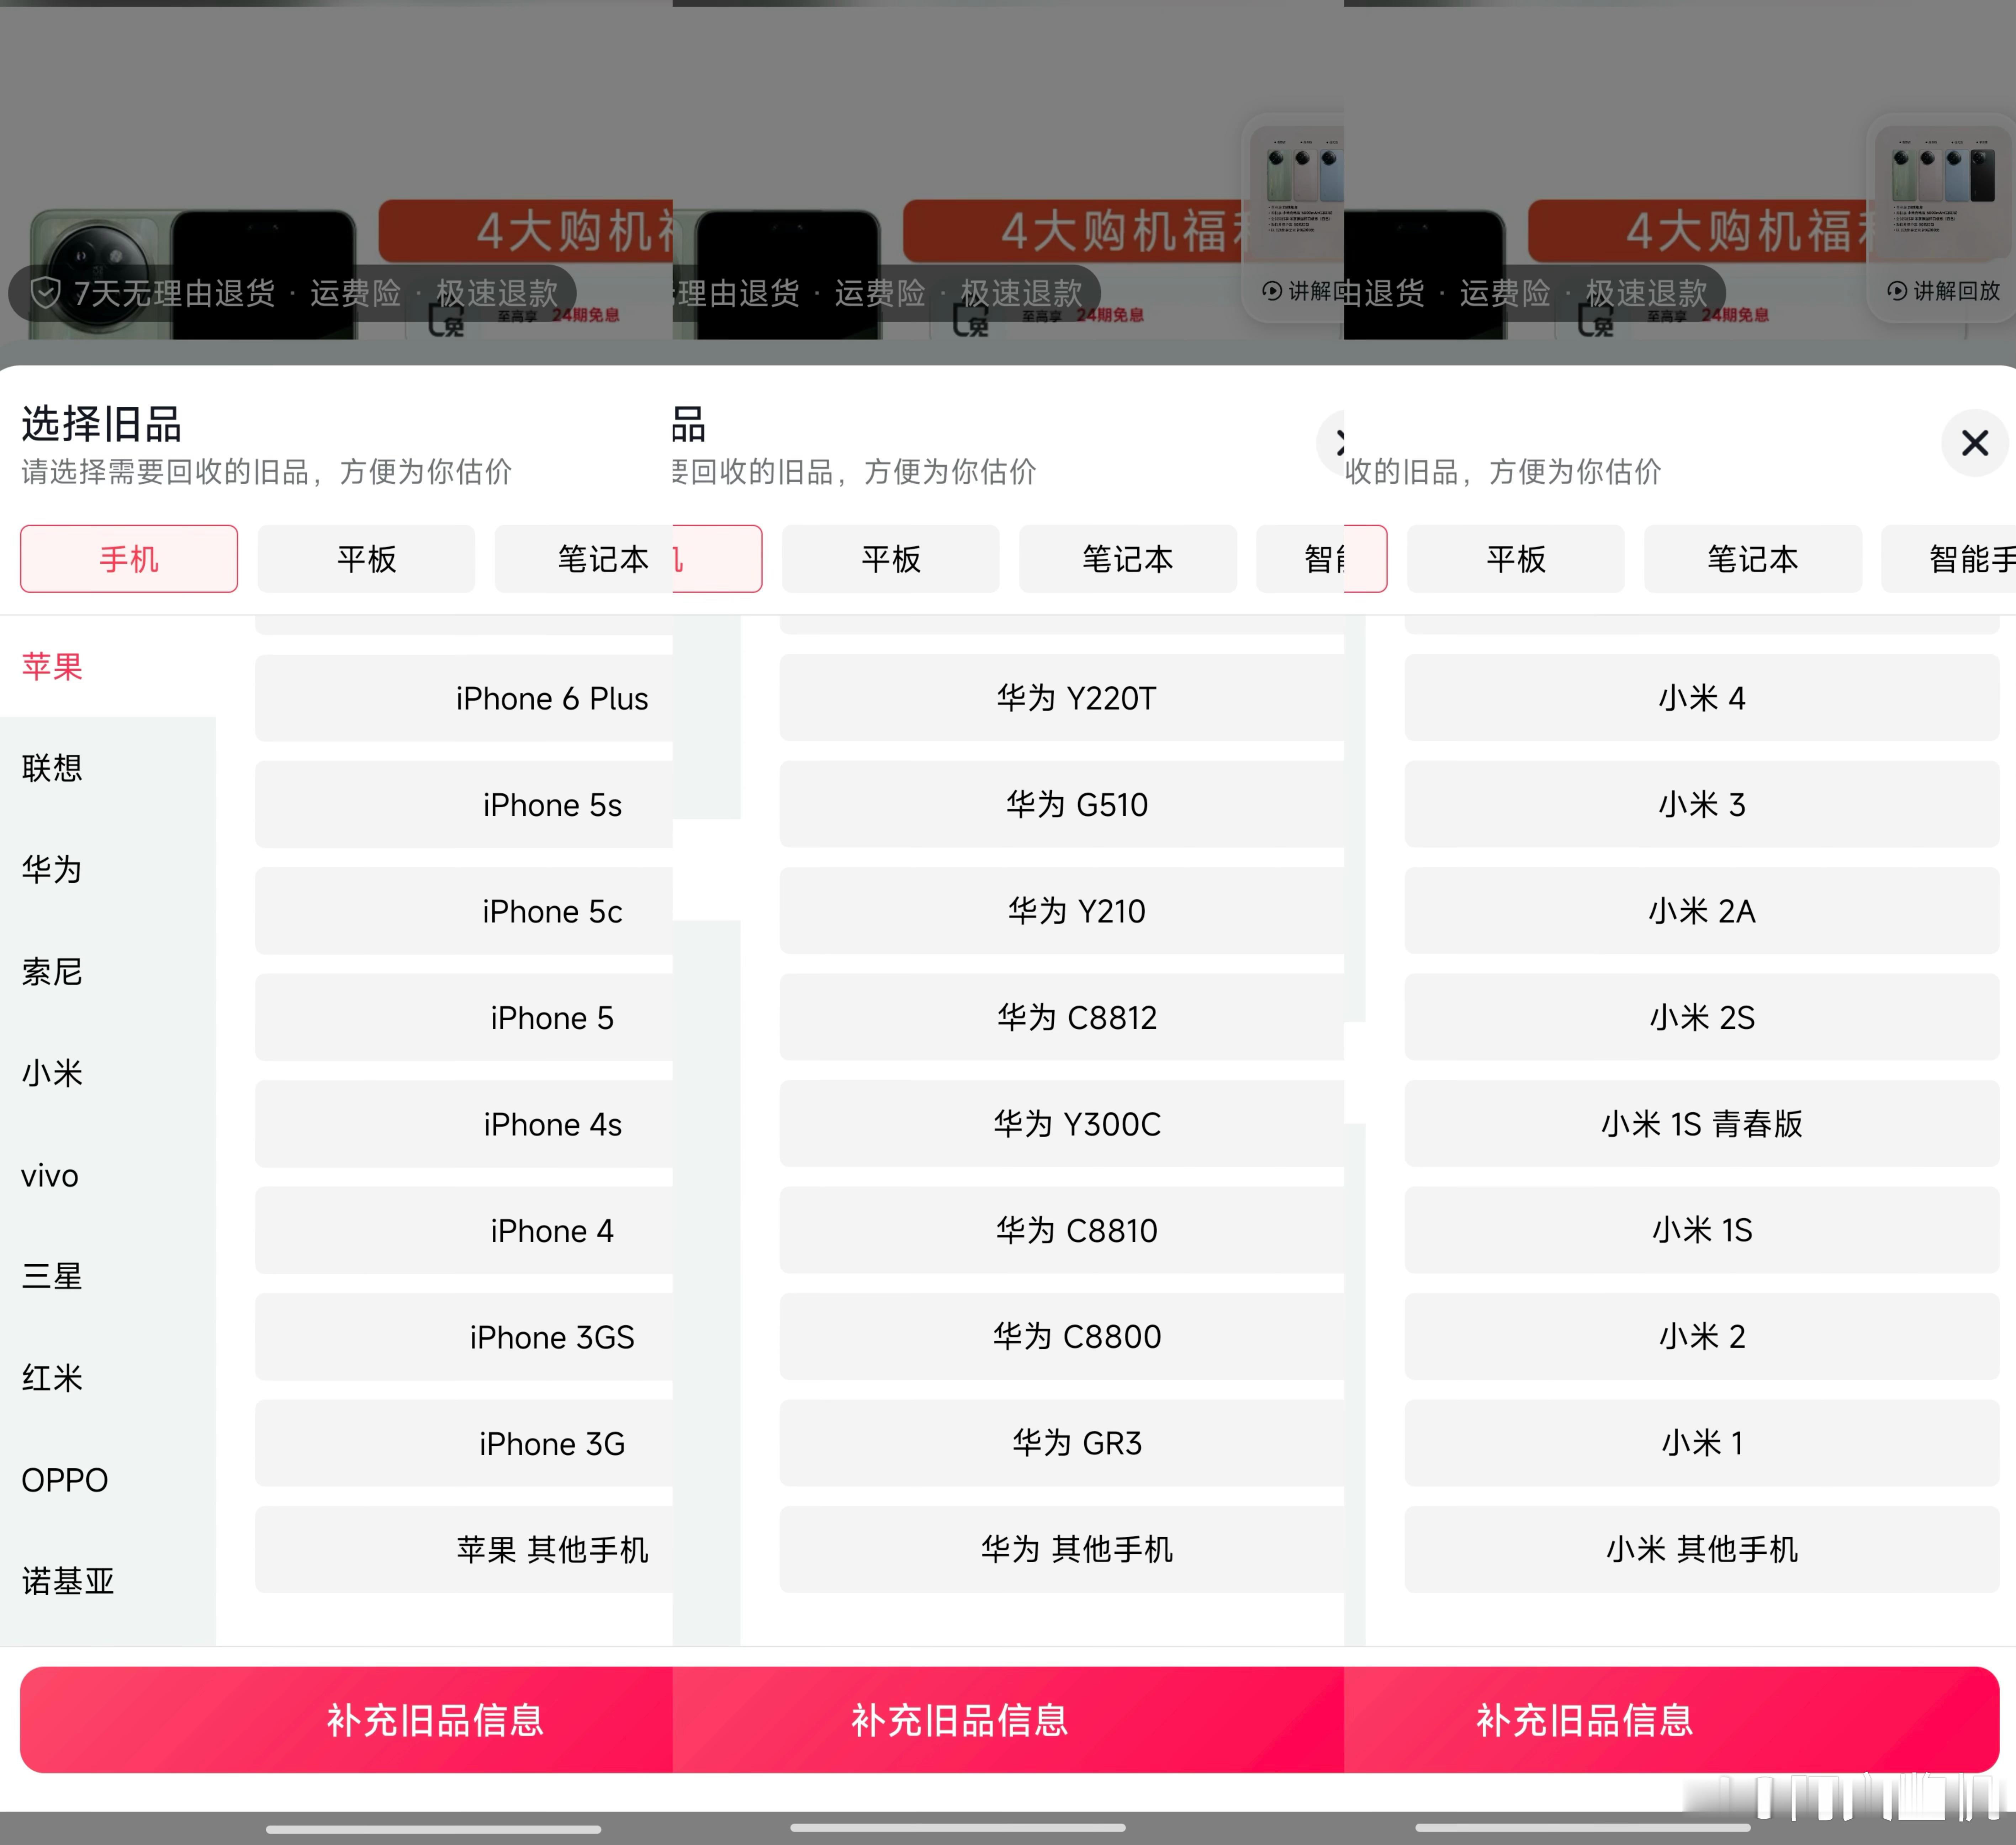The image size is (2016, 1845).
Task: Select 小米 其他手机 option
Action: point(1702,1549)
